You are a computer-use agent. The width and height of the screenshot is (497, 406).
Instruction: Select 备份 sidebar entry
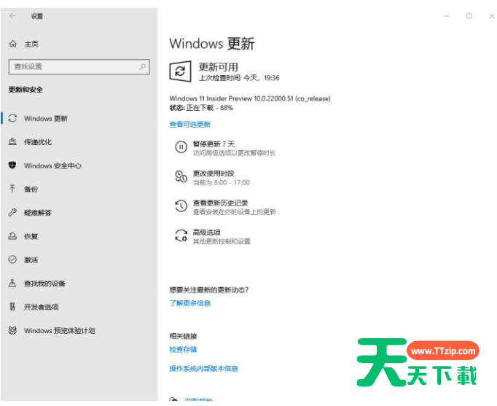point(31,190)
